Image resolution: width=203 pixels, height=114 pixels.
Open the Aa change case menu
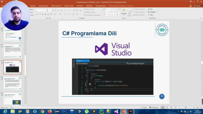tap(56, 14)
